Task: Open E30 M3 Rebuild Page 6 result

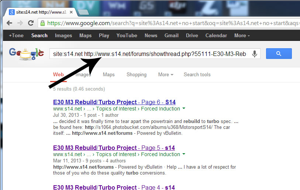Action: tap(114, 102)
